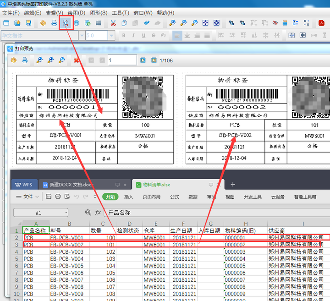Close print preview with red X icon
330x301 pixels.
coord(76,60)
